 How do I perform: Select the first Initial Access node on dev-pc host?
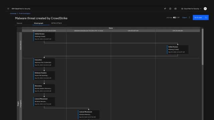pyautogui.click(x=44, y=37)
